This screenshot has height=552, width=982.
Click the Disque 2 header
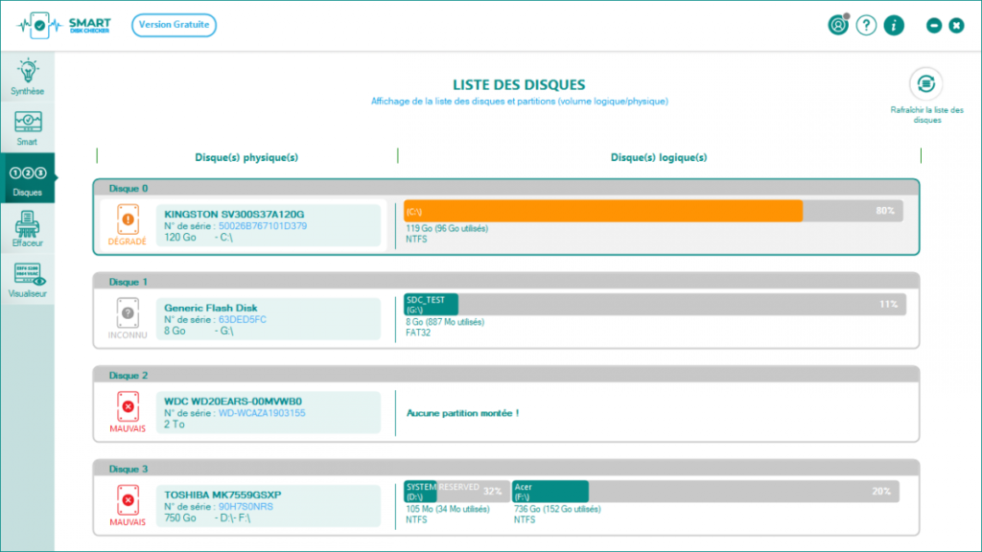(x=506, y=375)
